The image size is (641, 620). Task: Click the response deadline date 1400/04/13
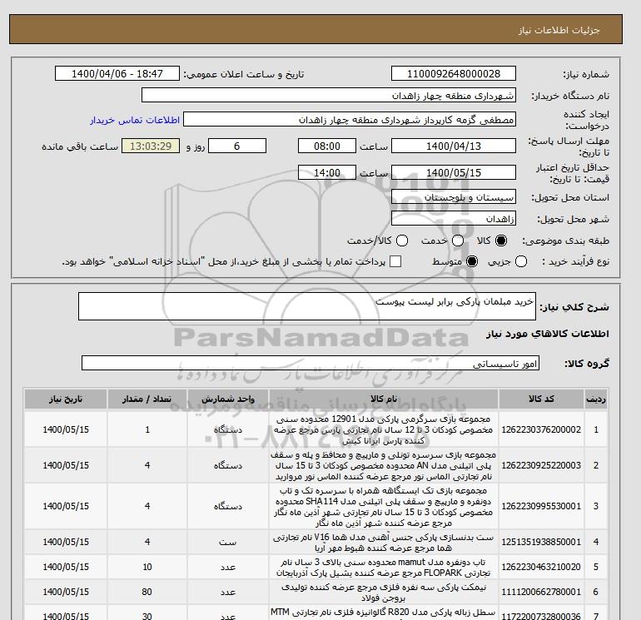point(454,146)
